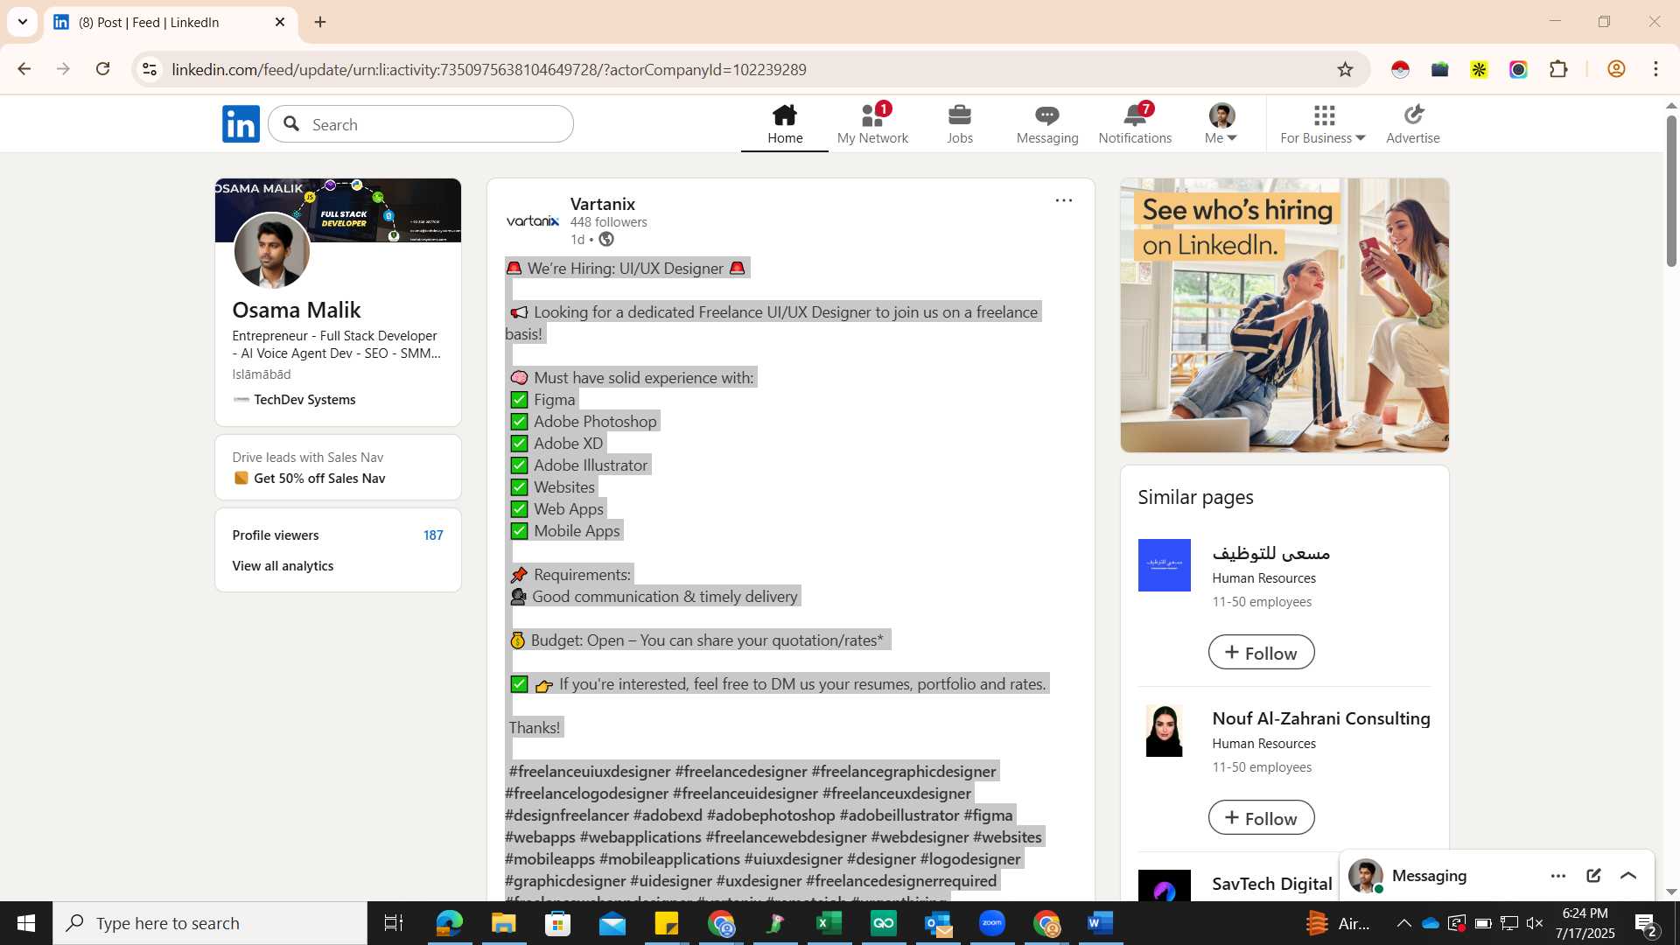Reload the page with refresh icon
1680x945 pixels.
point(102,69)
